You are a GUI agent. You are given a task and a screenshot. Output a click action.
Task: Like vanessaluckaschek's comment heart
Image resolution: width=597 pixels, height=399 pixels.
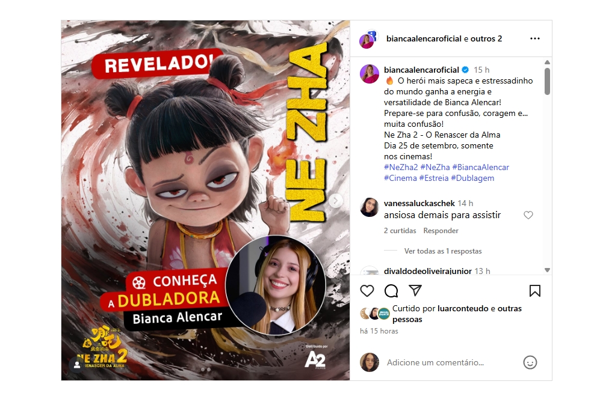tap(528, 215)
